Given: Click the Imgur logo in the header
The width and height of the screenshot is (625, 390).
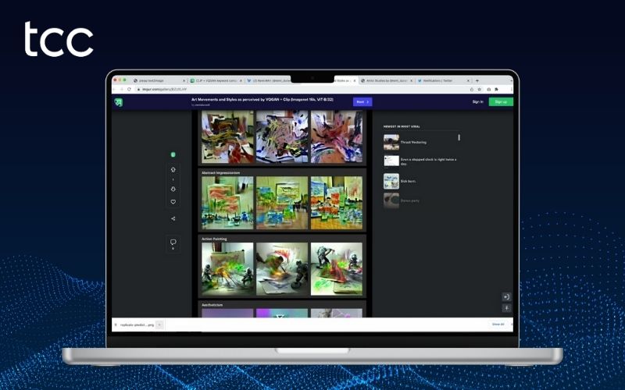Looking at the screenshot, I should coord(119,102).
